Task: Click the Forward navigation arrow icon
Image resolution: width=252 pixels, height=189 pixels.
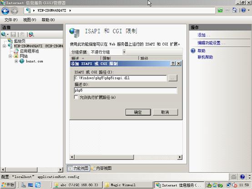Action: coord(15,11)
